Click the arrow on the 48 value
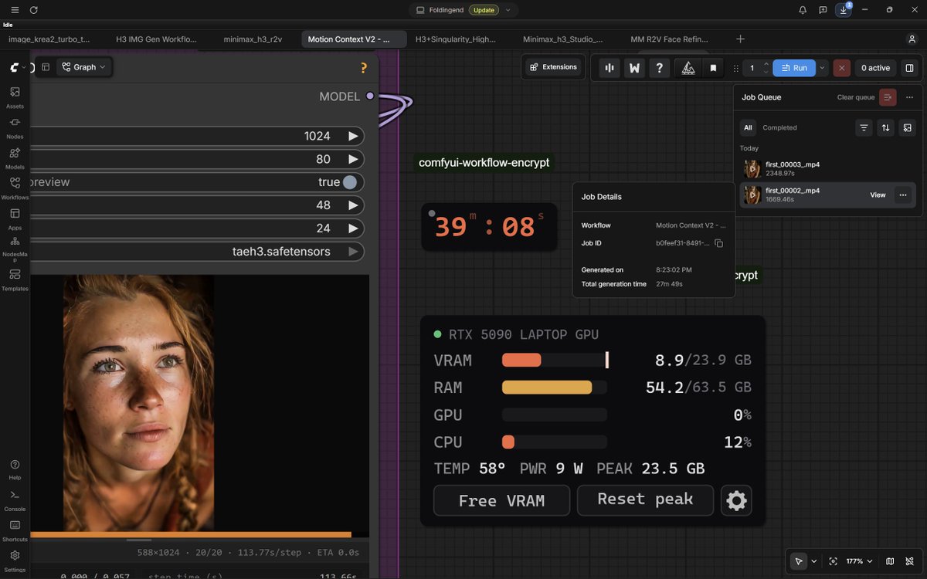 point(353,205)
